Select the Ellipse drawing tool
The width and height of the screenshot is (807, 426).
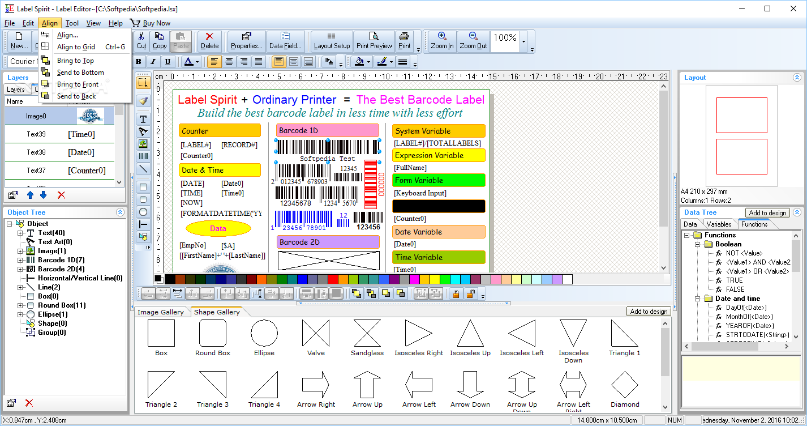click(143, 211)
